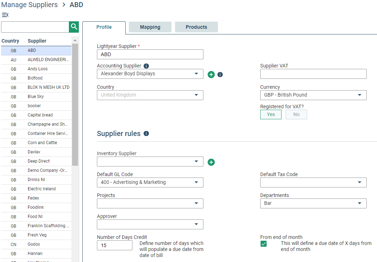Screen dimensions: 377x262
Task: Go back to Manage Suppliers breadcrumb
Action: point(29,5)
